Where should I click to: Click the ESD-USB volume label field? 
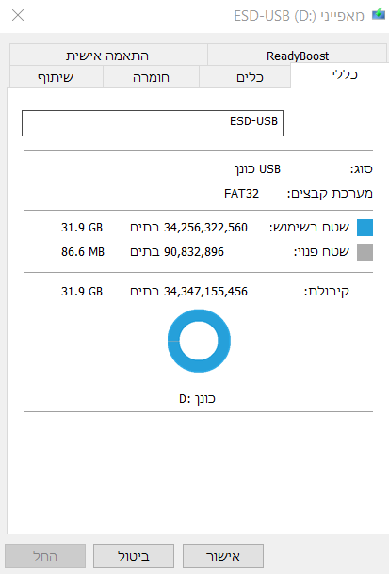click(153, 123)
